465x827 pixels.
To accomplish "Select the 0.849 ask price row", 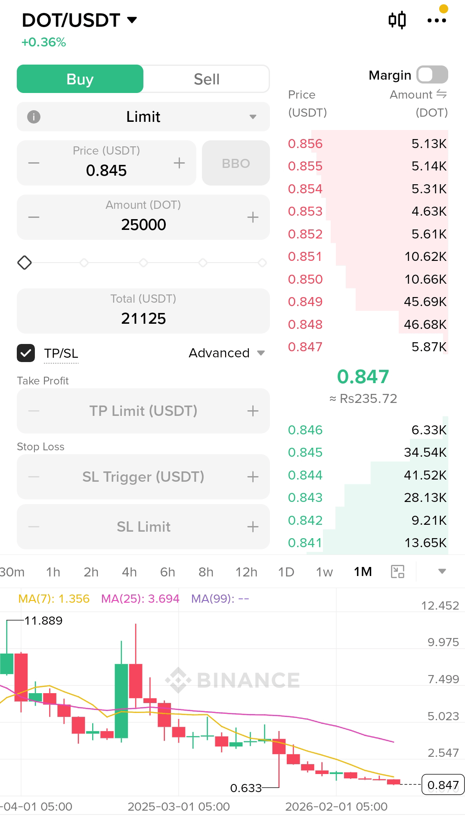I will pyautogui.click(x=368, y=302).
